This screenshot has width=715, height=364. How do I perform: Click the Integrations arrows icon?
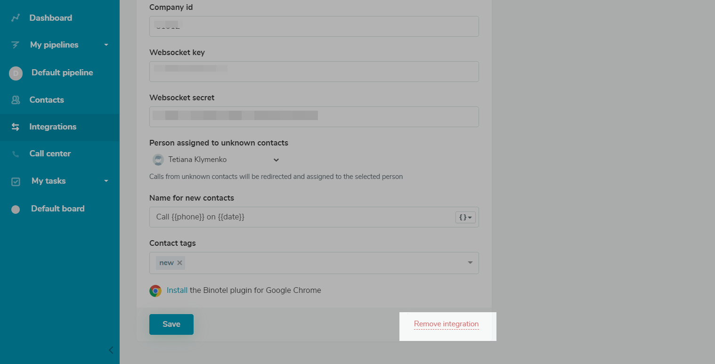[16, 127]
